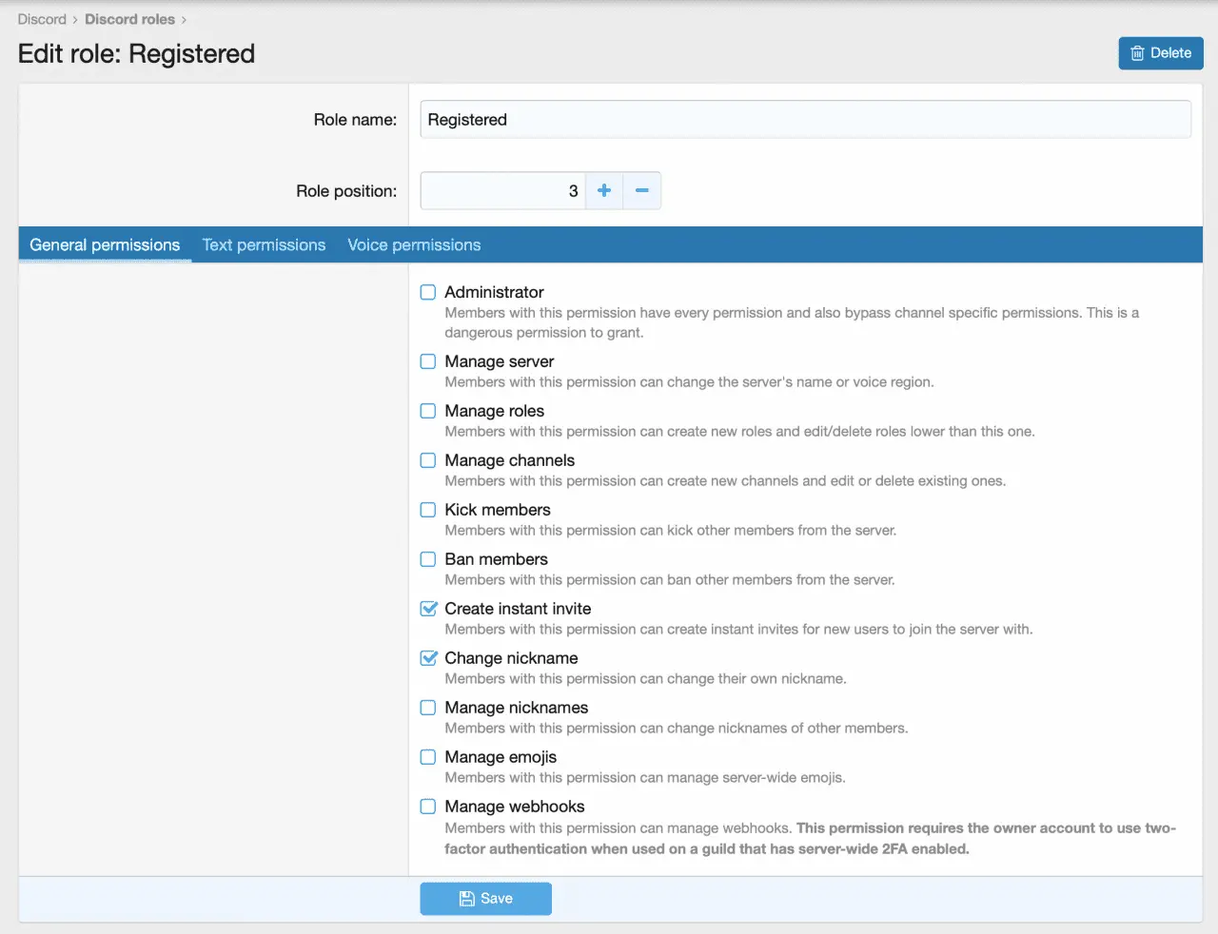Click the Delete button with trash icon

tap(1160, 53)
